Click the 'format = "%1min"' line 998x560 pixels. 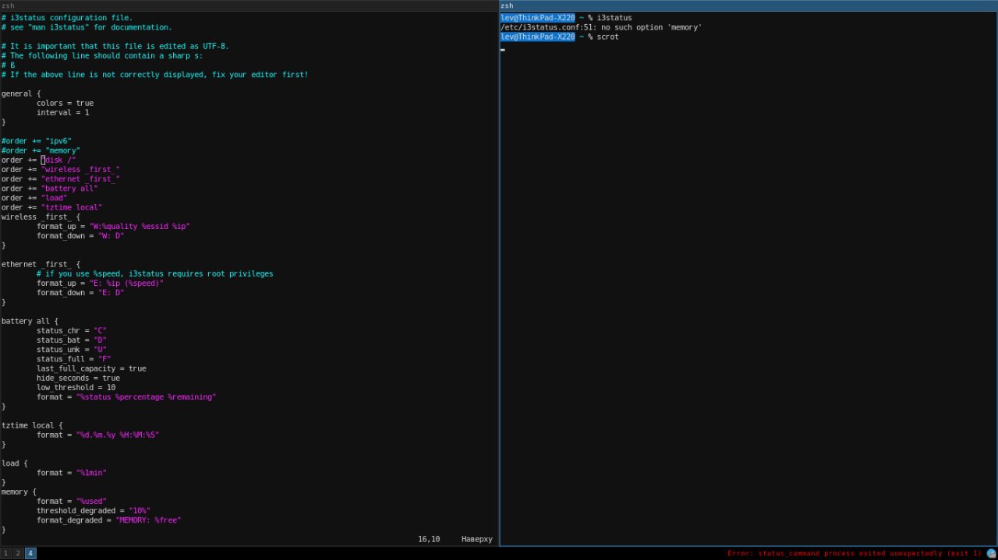(x=72, y=472)
